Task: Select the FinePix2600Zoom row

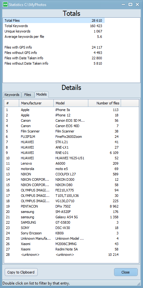Action: 63,137
